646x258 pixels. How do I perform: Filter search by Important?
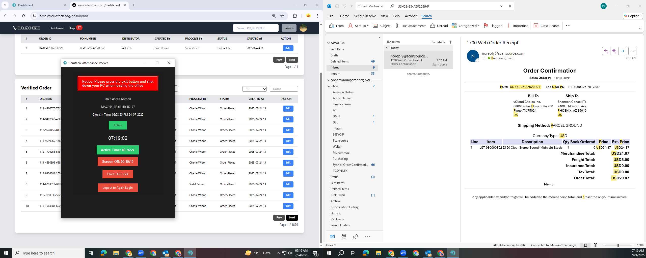(x=517, y=26)
